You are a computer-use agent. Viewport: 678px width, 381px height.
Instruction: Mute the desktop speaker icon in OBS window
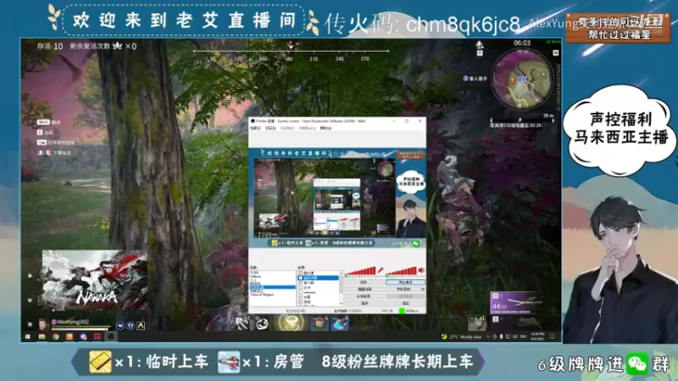click(421, 270)
